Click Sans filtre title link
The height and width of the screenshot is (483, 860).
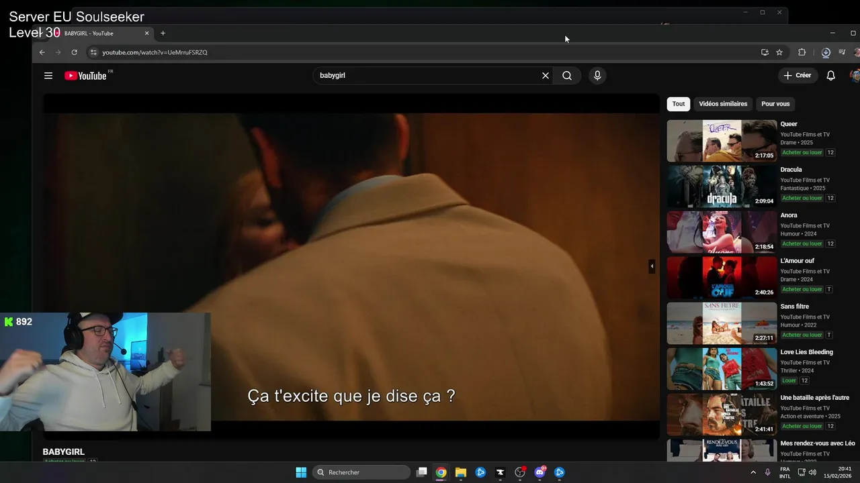click(794, 307)
